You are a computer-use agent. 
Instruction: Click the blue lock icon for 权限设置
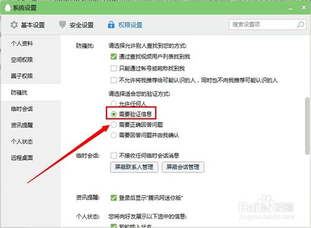111,25
